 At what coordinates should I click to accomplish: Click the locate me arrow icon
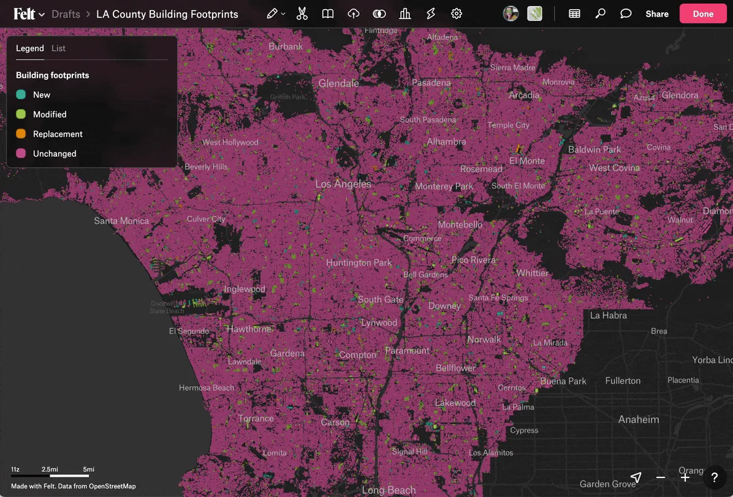(x=636, y=477)
